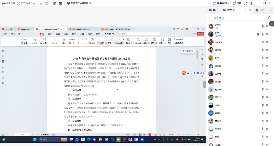
Task: Expand the meeting duration dropdown arrow
Action: [37, 3]
